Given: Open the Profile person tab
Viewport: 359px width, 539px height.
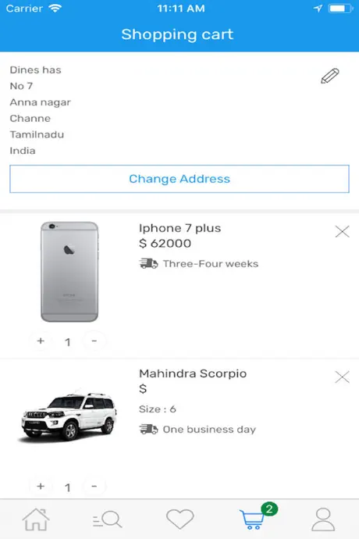Looking at the screenshot, I should point(323,519).
